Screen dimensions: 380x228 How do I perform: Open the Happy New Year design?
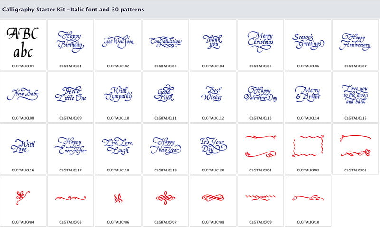coord(165,146)
